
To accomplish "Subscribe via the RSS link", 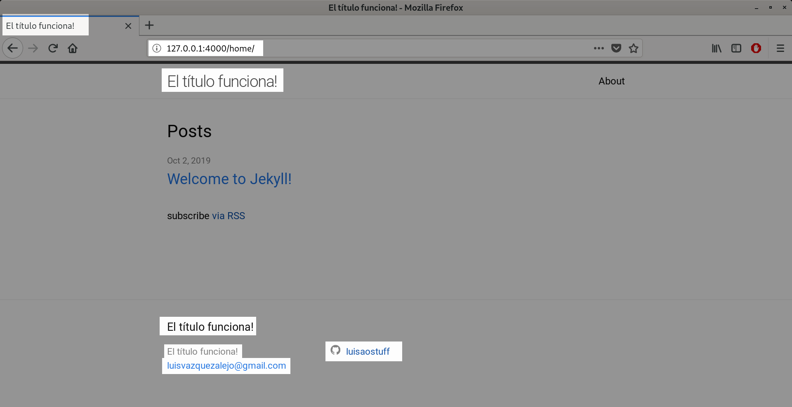I will (228, 216).
